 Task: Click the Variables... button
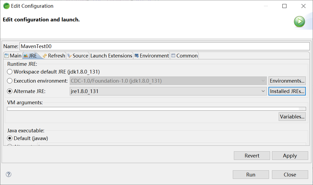point(292,117)
